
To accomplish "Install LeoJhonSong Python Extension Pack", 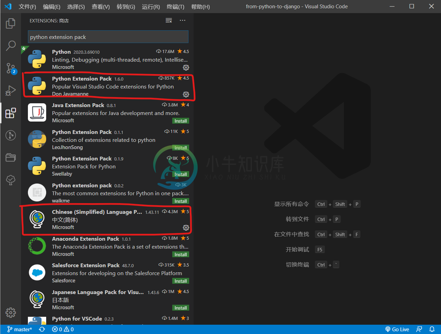I will click(x=181, y=148).
